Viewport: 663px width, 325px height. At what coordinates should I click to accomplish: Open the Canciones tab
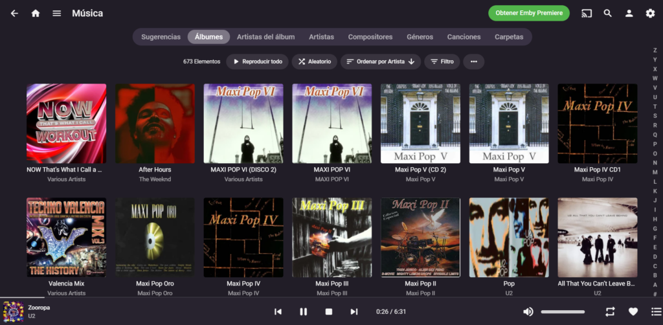pos(464,37)
